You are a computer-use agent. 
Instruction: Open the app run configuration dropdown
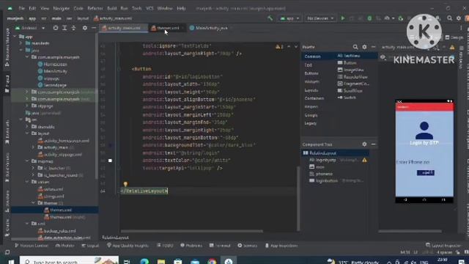coord(289,18)
